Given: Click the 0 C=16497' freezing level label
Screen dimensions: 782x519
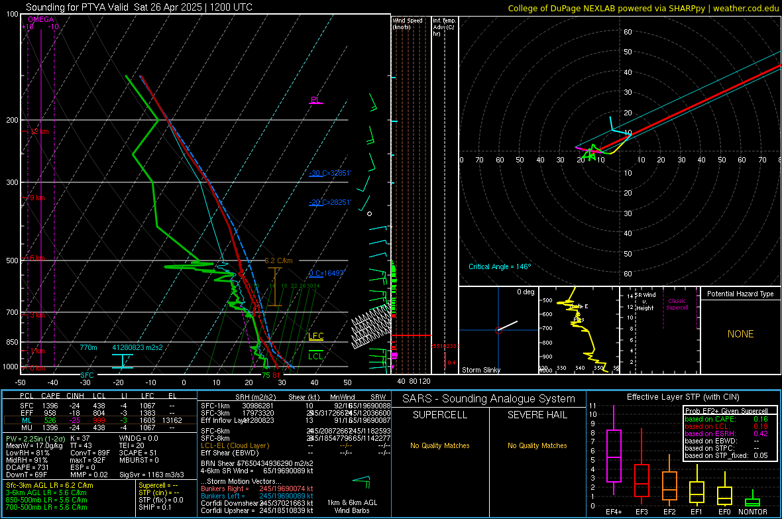Looking at the screenshot, I should (326, 273).
